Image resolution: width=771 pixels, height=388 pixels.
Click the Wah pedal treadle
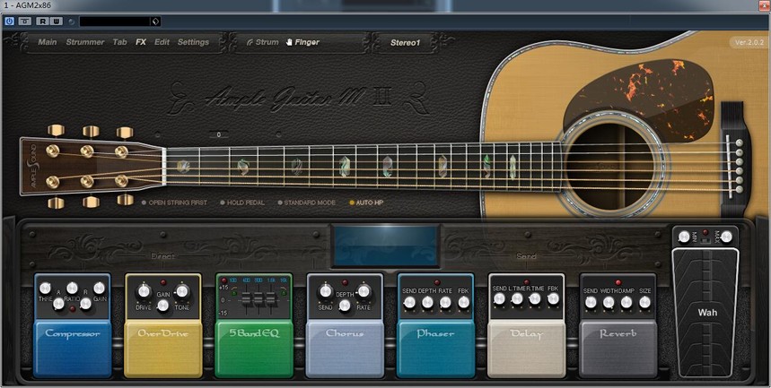click(705, 315)
